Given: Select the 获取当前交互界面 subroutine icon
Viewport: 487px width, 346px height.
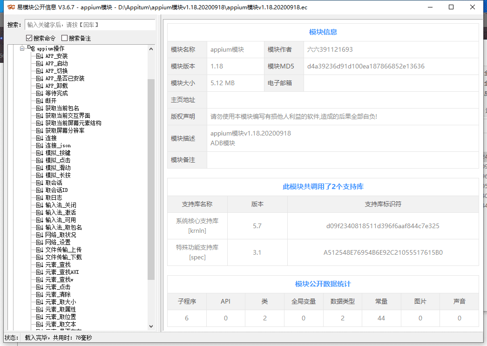Looking at the screenshot, I should [40, 115].
